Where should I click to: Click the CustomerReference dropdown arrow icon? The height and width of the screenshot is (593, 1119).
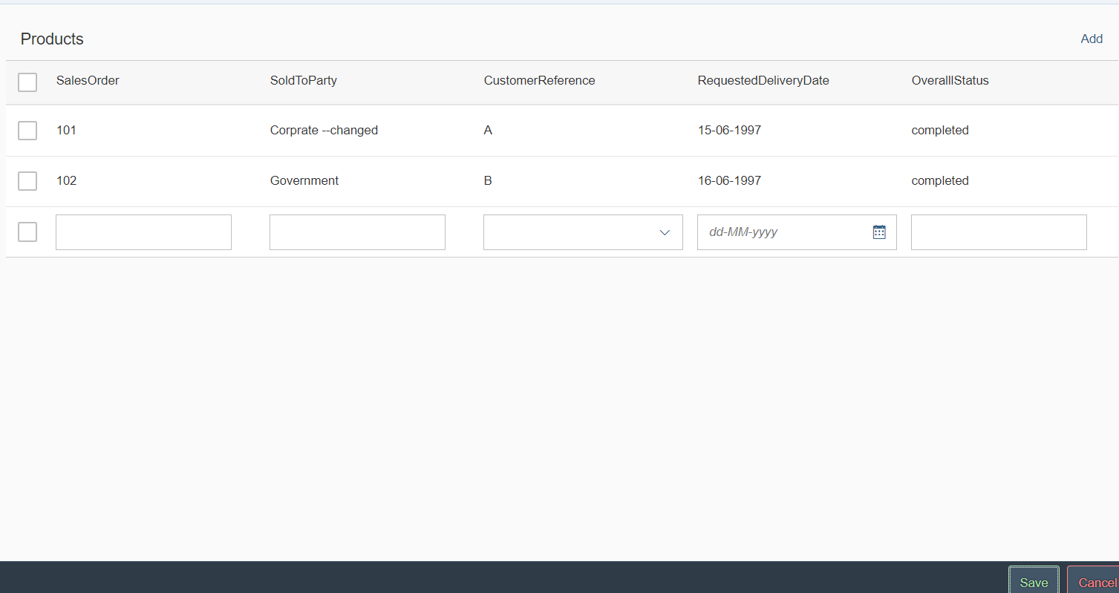(665, 232)
